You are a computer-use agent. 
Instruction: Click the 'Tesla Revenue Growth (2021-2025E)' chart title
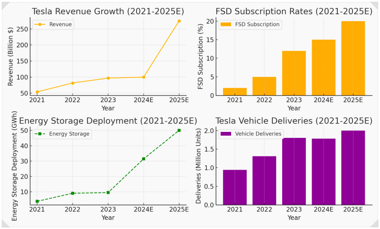pyautogui.click(x=108, y=11)
